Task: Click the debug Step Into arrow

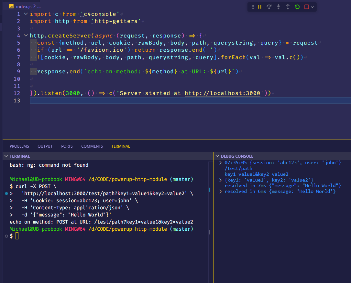Action: pos(279,7)
